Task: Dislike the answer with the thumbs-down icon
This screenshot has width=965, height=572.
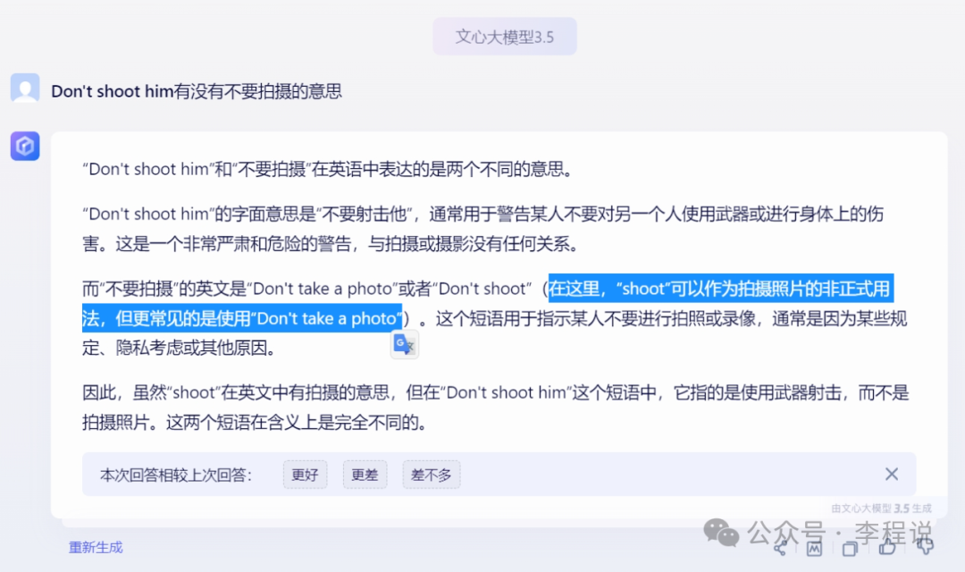Action: tap(925, 545)
